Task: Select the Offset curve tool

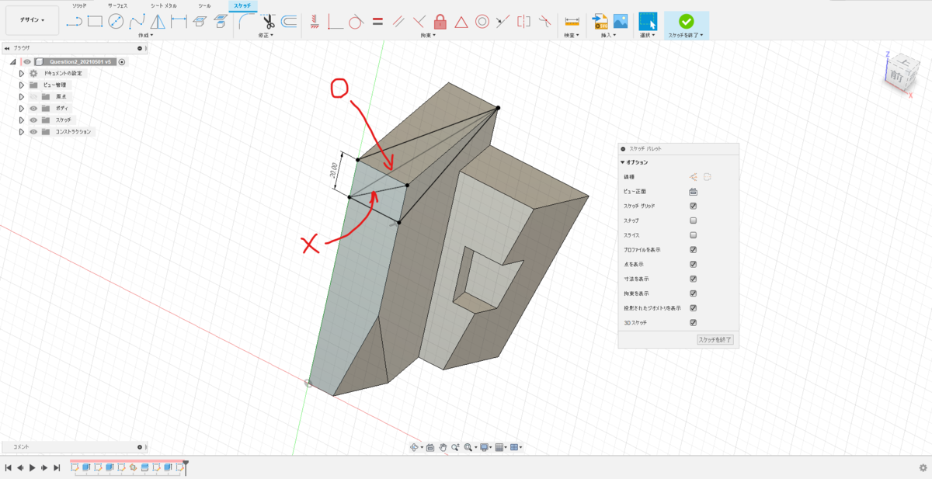Action: (x=290, y=22)
